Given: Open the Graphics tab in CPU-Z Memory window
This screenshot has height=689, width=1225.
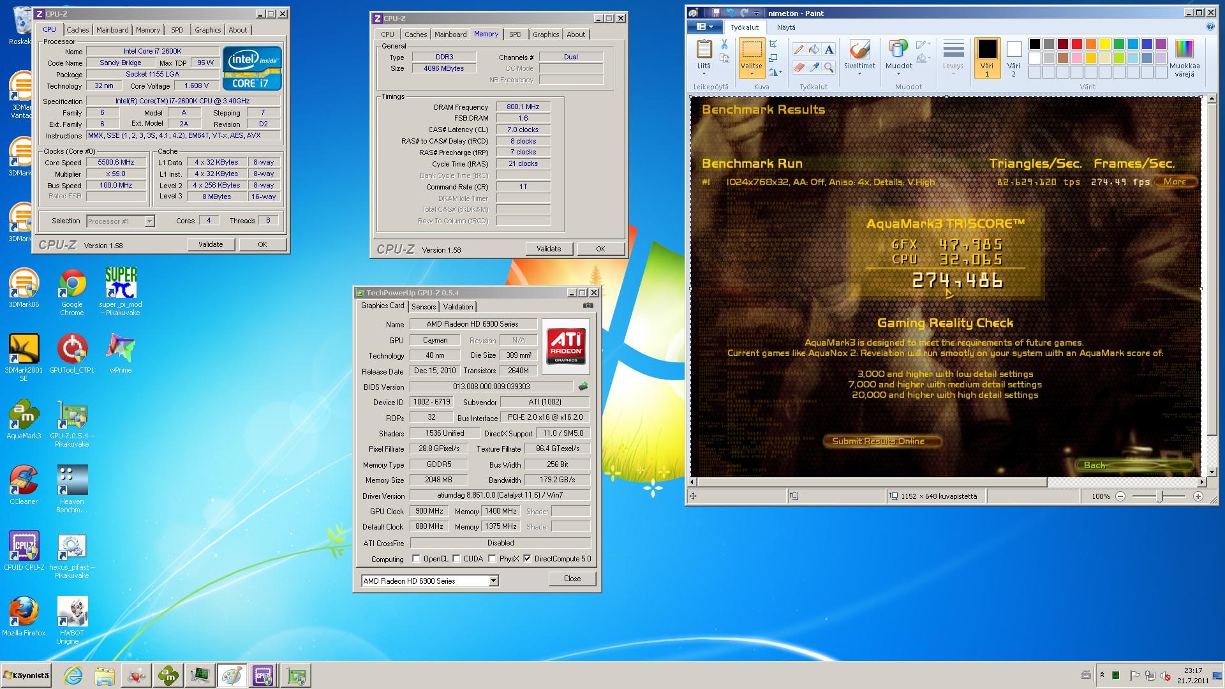Looking at the screenshot, I should point(546,34).
